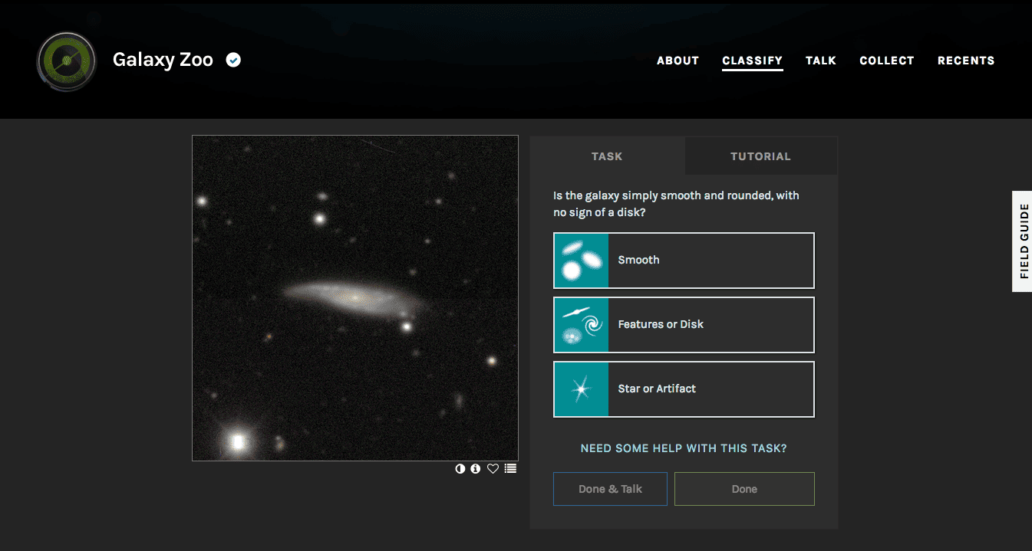Screen dimensions: 1032x551
Task: Submit classification with the Done button
Action: pos(744,489)
